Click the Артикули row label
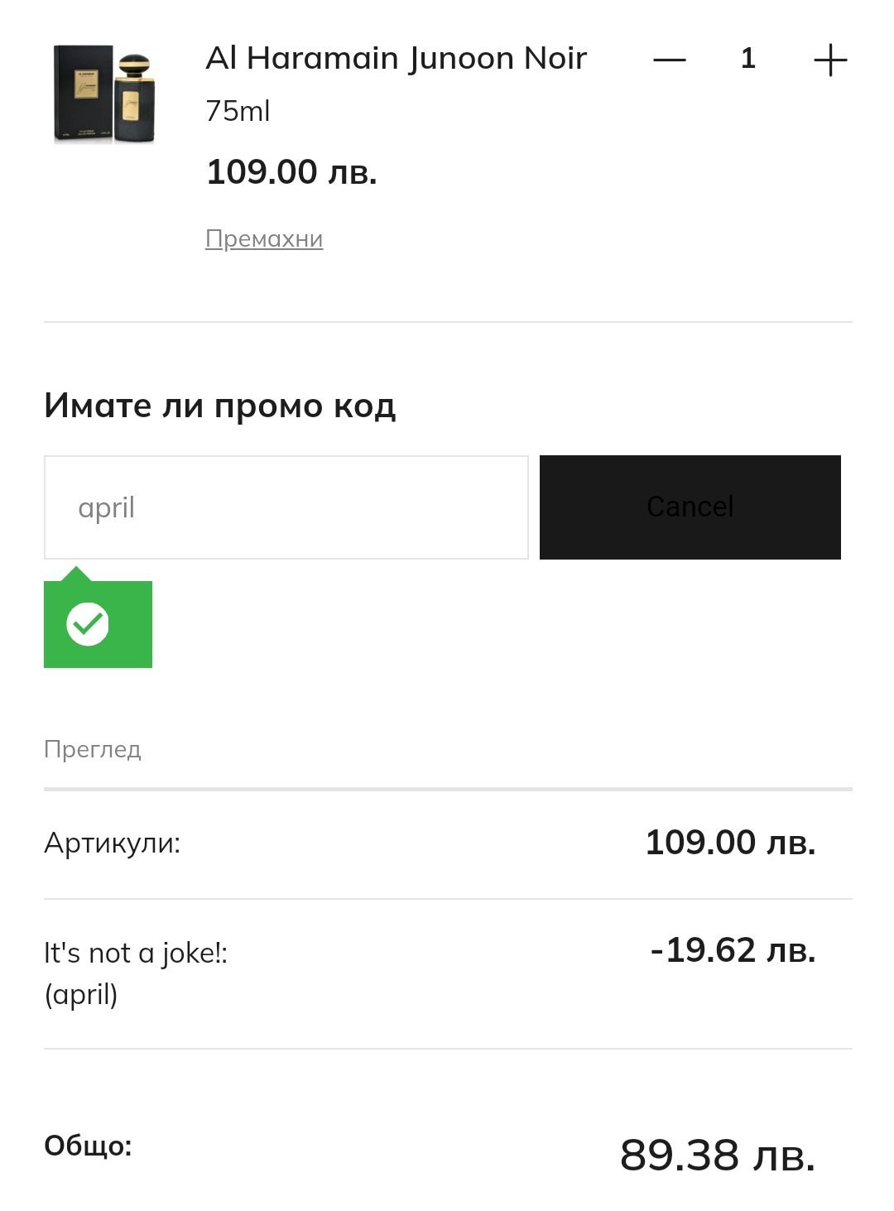 coord(112,843)
